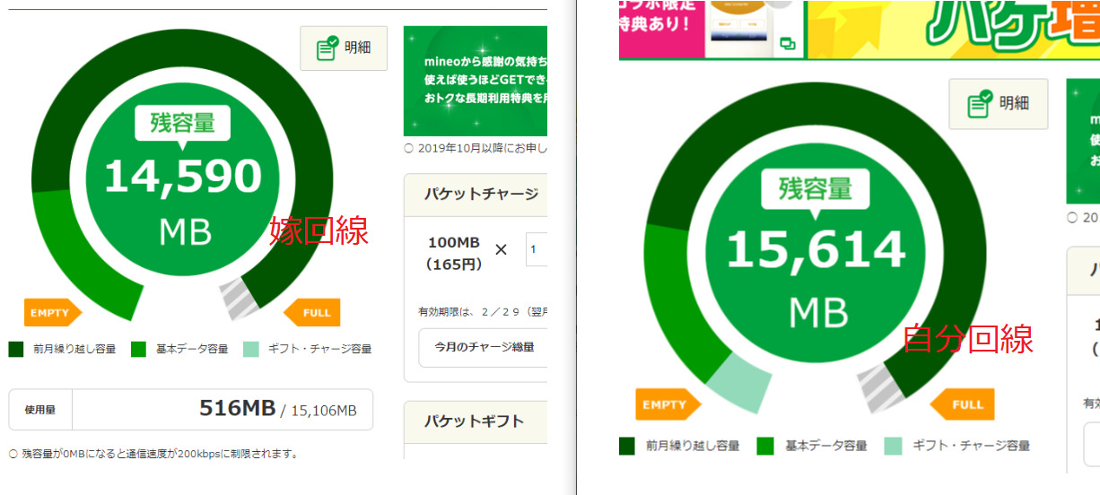Viewport: 1100px width, 495px height.
Task: Click the 基本データ容量 legend swatch on left
Action: (138, 349)
